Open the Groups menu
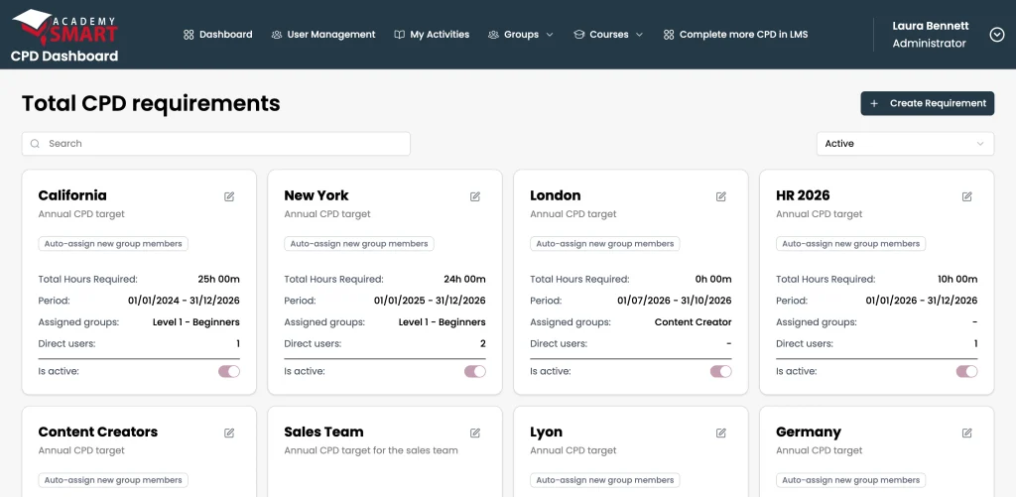Image resolution: width=1016 pixels, height=497 pixels. pyautogui.click(x=521, y=35)
